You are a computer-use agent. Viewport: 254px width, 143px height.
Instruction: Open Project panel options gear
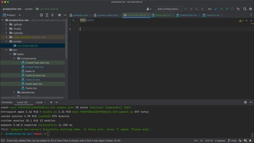[60, 15]
